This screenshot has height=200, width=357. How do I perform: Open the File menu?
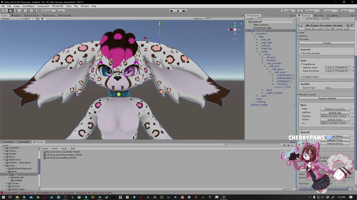[x=3, y=6]
